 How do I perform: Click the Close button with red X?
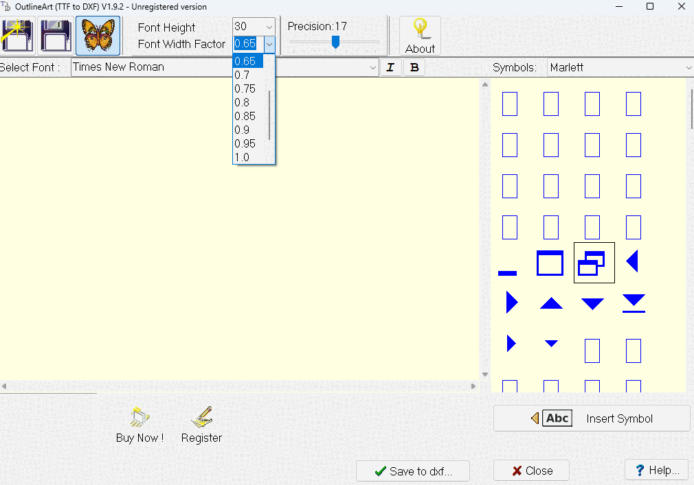(x=532, y=471)
